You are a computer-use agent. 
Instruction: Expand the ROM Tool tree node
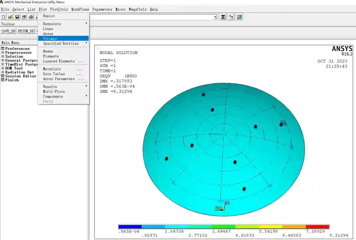[x=3, y=68]
